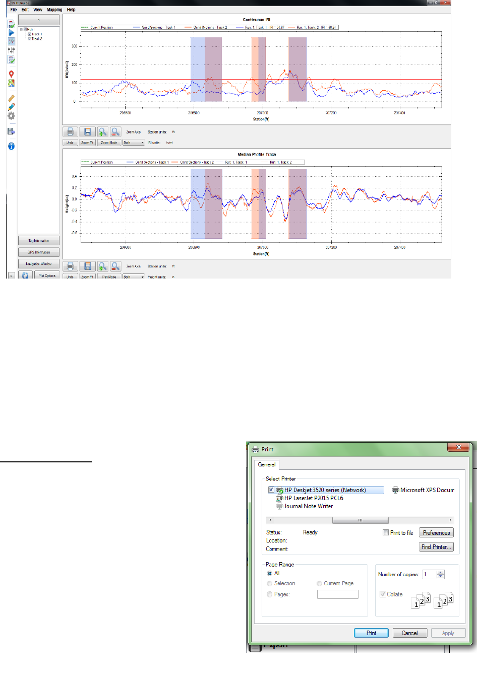Collapse the Run 1 tree node
The width and height of the screenshot is (477, 685).
pyautogui.click(x=22, y=30)
